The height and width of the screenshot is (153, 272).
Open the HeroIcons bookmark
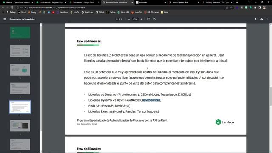[62, 12]
